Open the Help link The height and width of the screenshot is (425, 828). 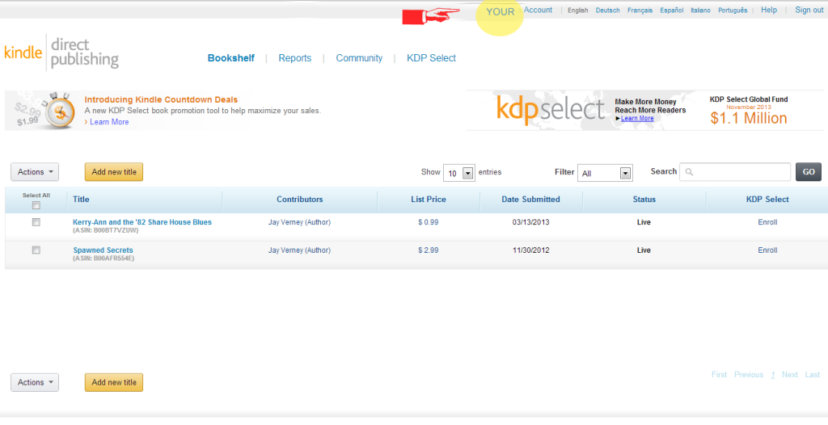tap(769, 10)
